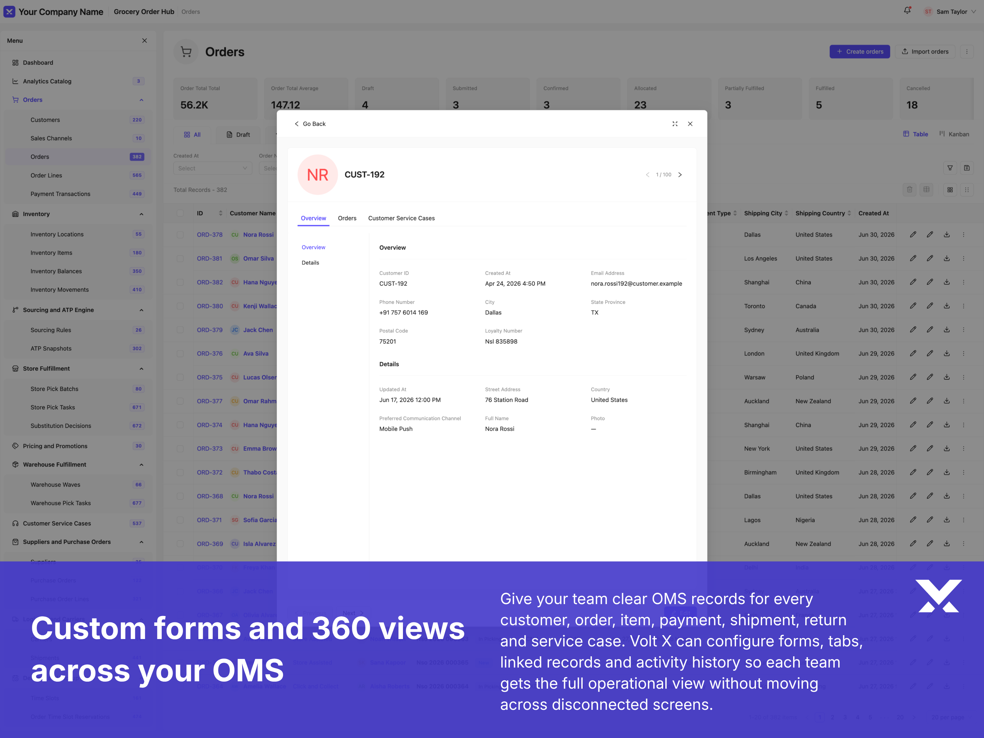Click the column layout table icon
Viewport: 984px width, 738px height.
(926, 190)
